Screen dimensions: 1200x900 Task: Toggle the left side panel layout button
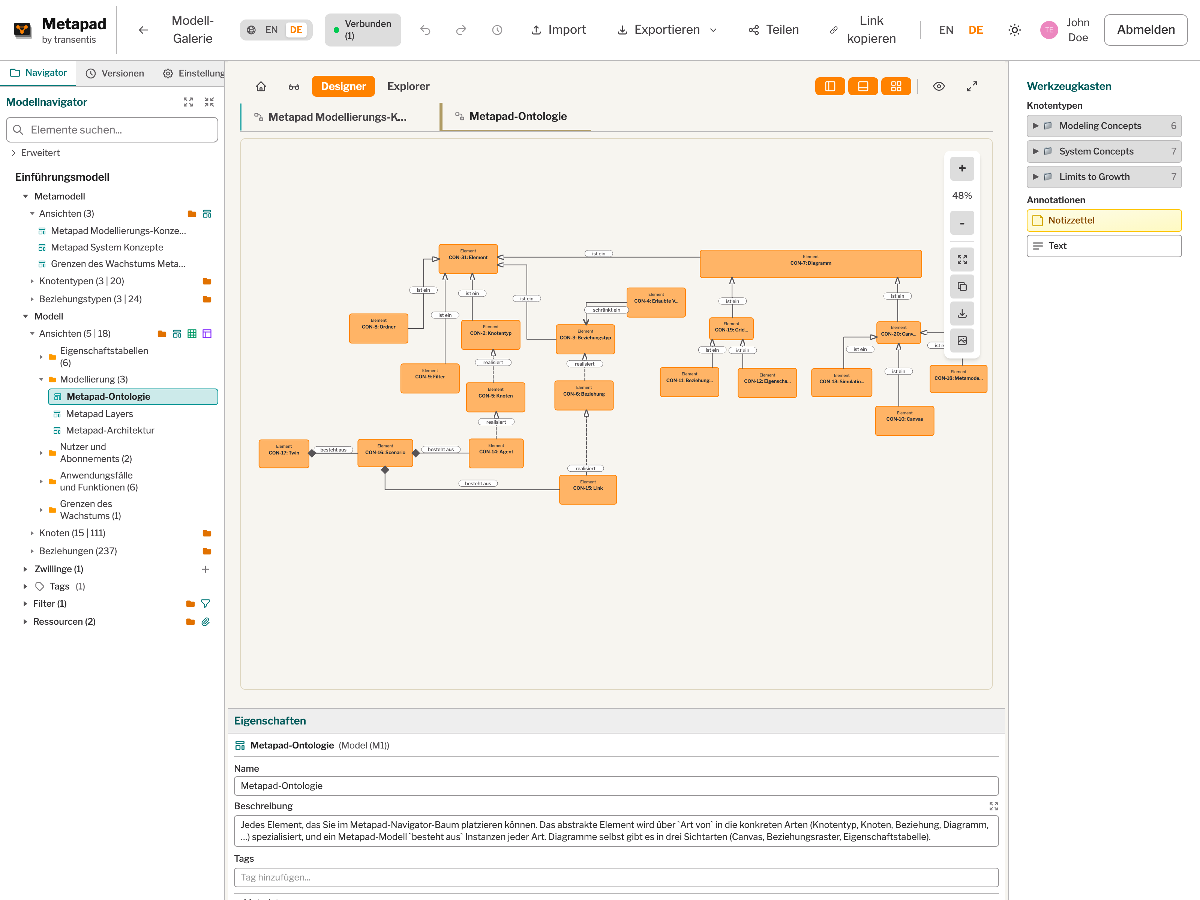pyautogui.click(x=830, y=86)
